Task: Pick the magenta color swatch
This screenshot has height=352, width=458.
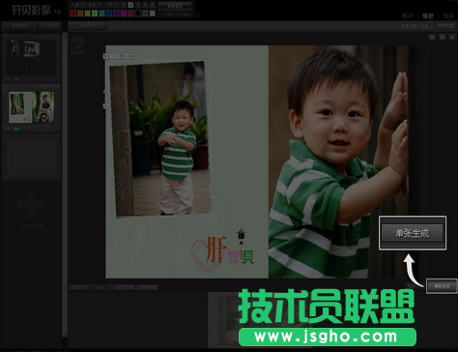Action: pyautogui.click(x=130, y=14)
